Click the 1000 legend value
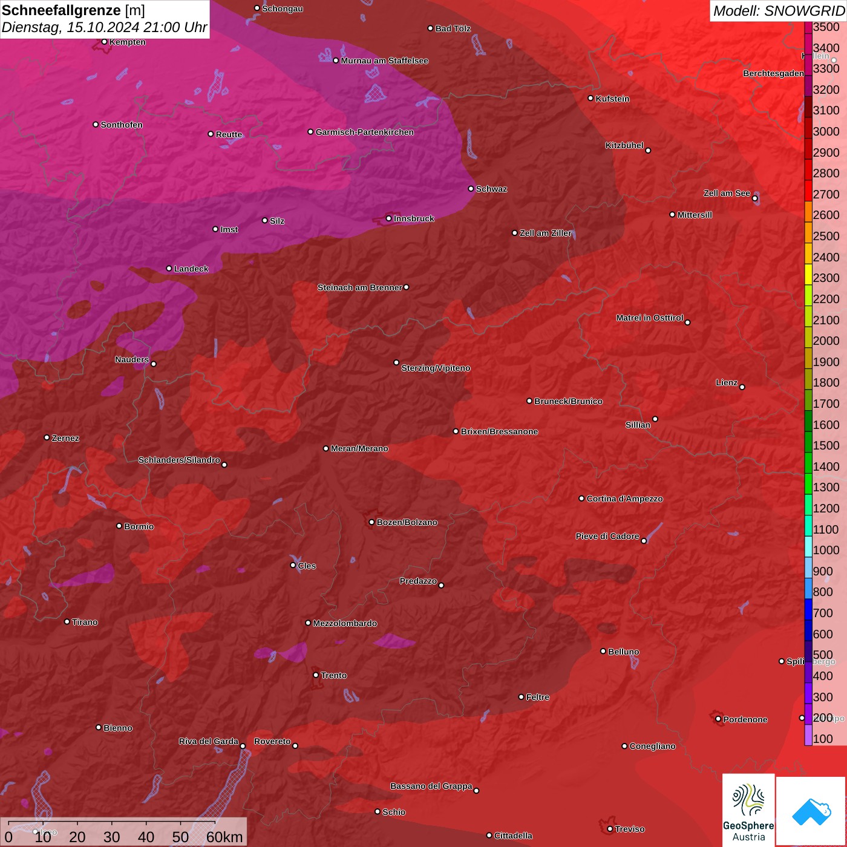This screenshot has width=847, height=847. click(x=826, y=551)
